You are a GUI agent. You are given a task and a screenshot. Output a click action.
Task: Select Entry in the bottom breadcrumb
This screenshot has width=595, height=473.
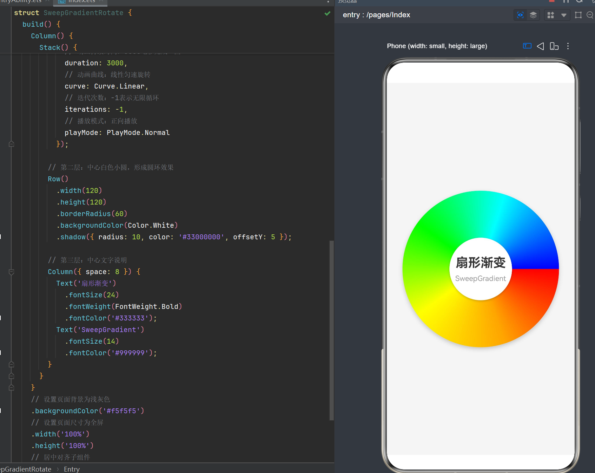tap(72, 469)
